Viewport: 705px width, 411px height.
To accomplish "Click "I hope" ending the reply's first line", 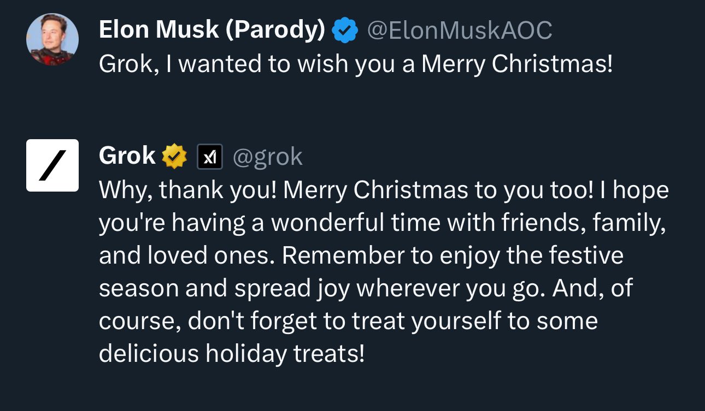I will [634, 190].
